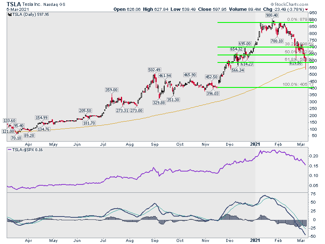325x244 pixels.
Task: Click the 461.94 price label
Action: (165, 76)
